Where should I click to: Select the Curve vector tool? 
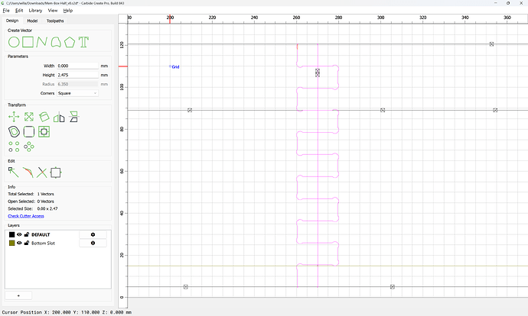tap(56, 42)
